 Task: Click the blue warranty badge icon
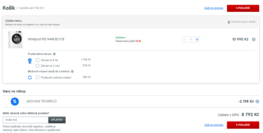pyautogui.click(x=30, y=61)
